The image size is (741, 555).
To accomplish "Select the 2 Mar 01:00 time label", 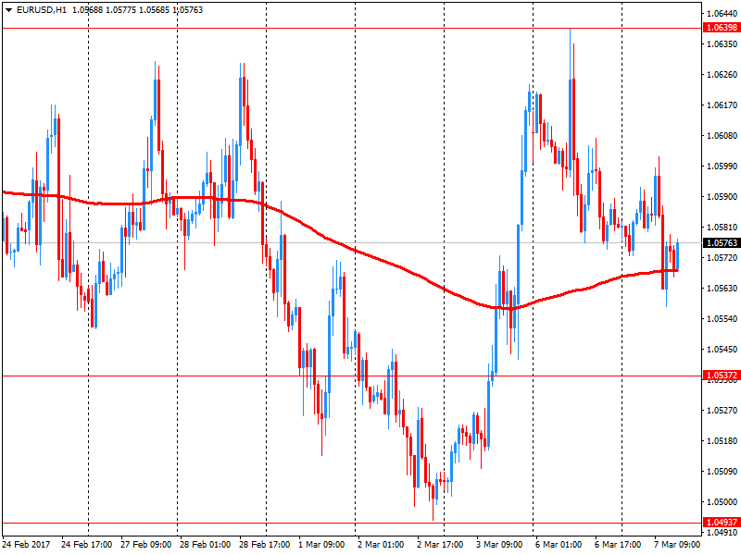I will 381,544.
